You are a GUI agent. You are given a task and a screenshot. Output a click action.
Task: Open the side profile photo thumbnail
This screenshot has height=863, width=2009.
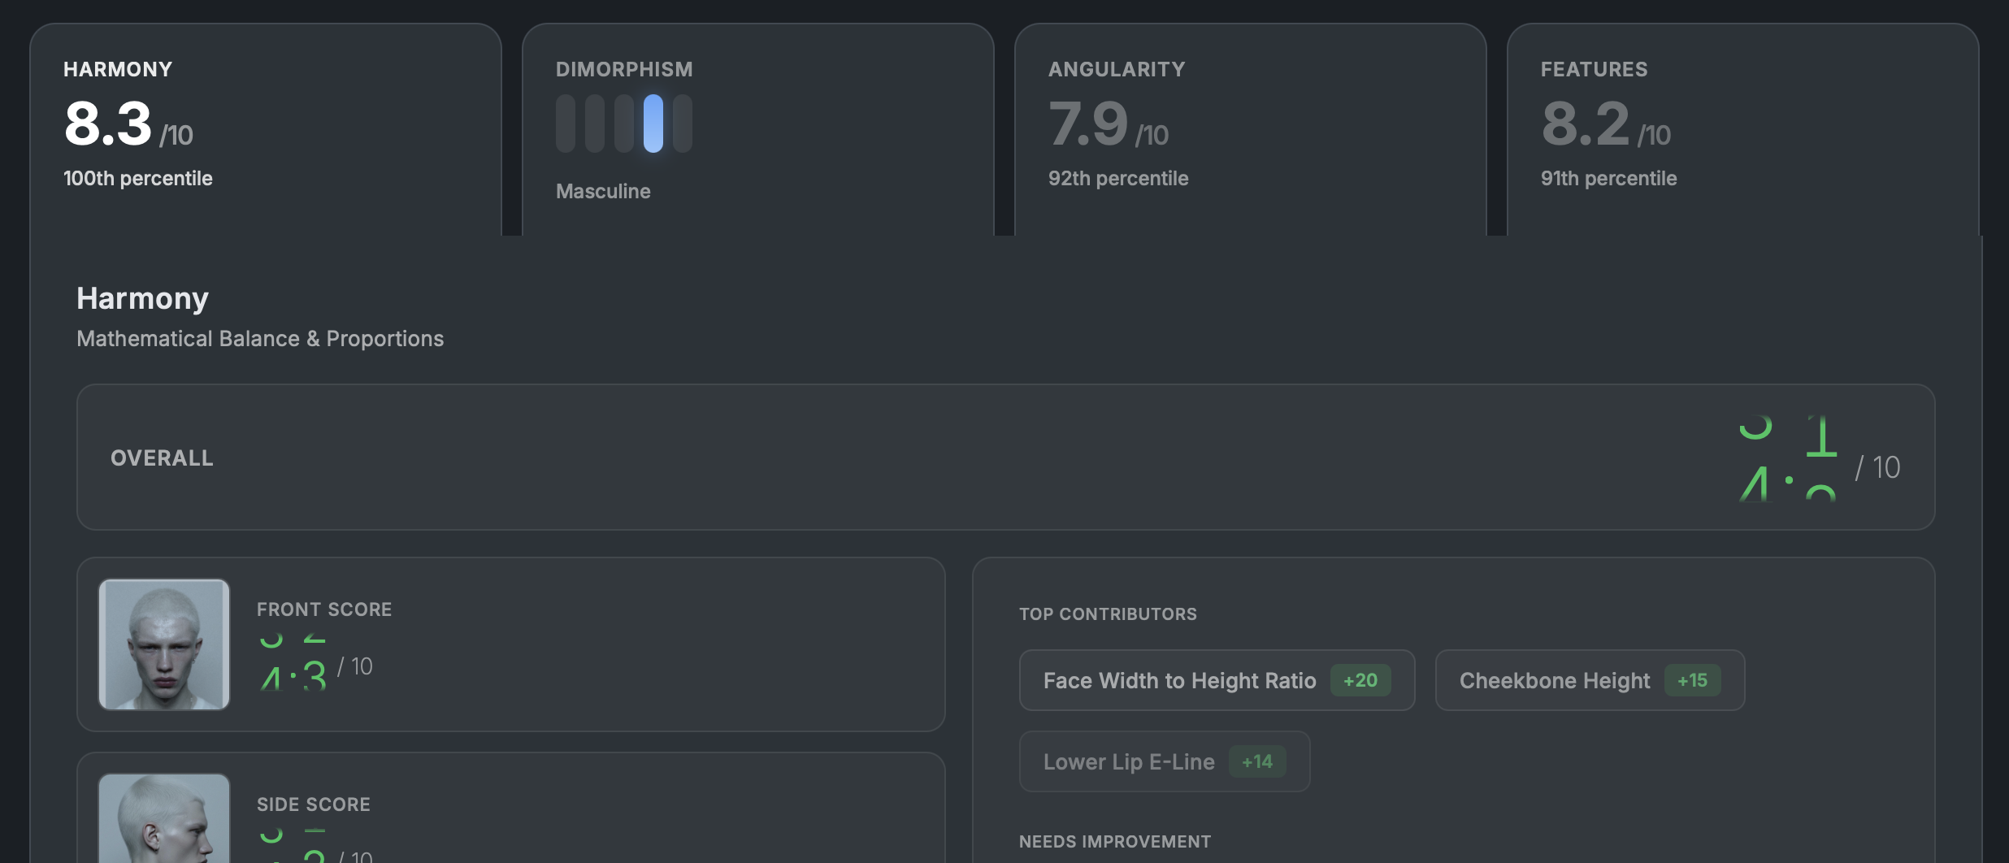(x=164, y=819)
